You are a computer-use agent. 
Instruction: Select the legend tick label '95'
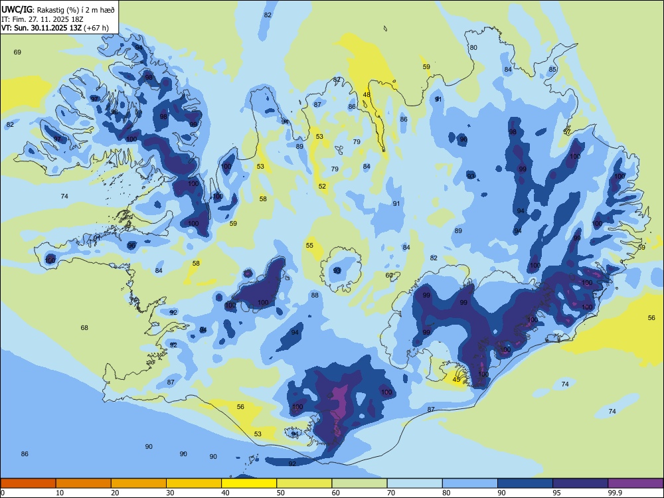tap(556, 493)
